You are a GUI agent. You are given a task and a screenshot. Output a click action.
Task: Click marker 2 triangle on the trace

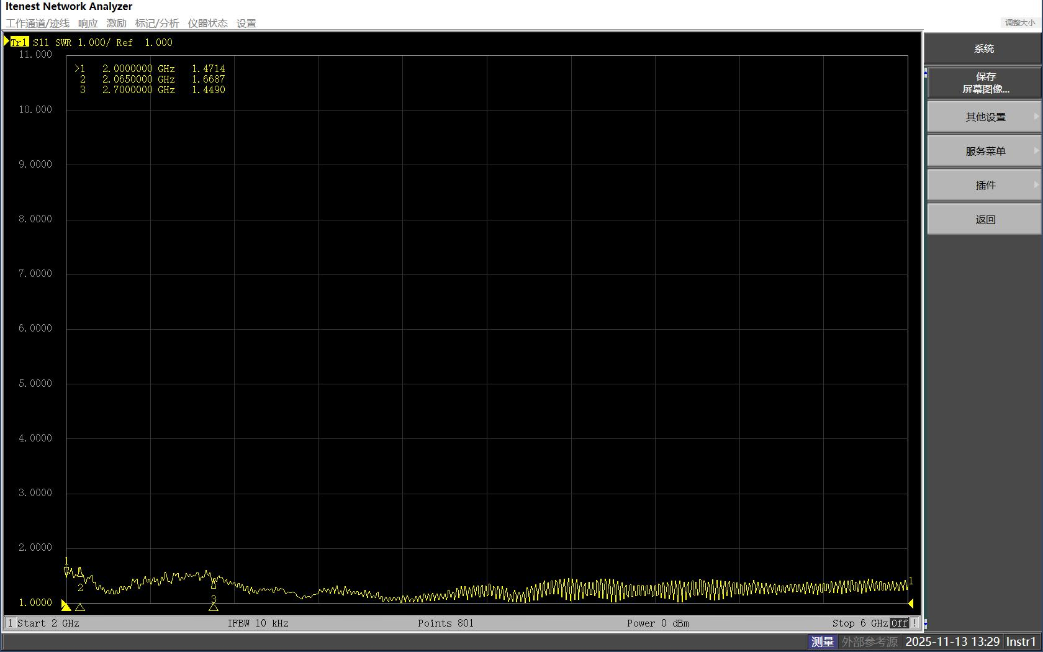pos(79,573)
